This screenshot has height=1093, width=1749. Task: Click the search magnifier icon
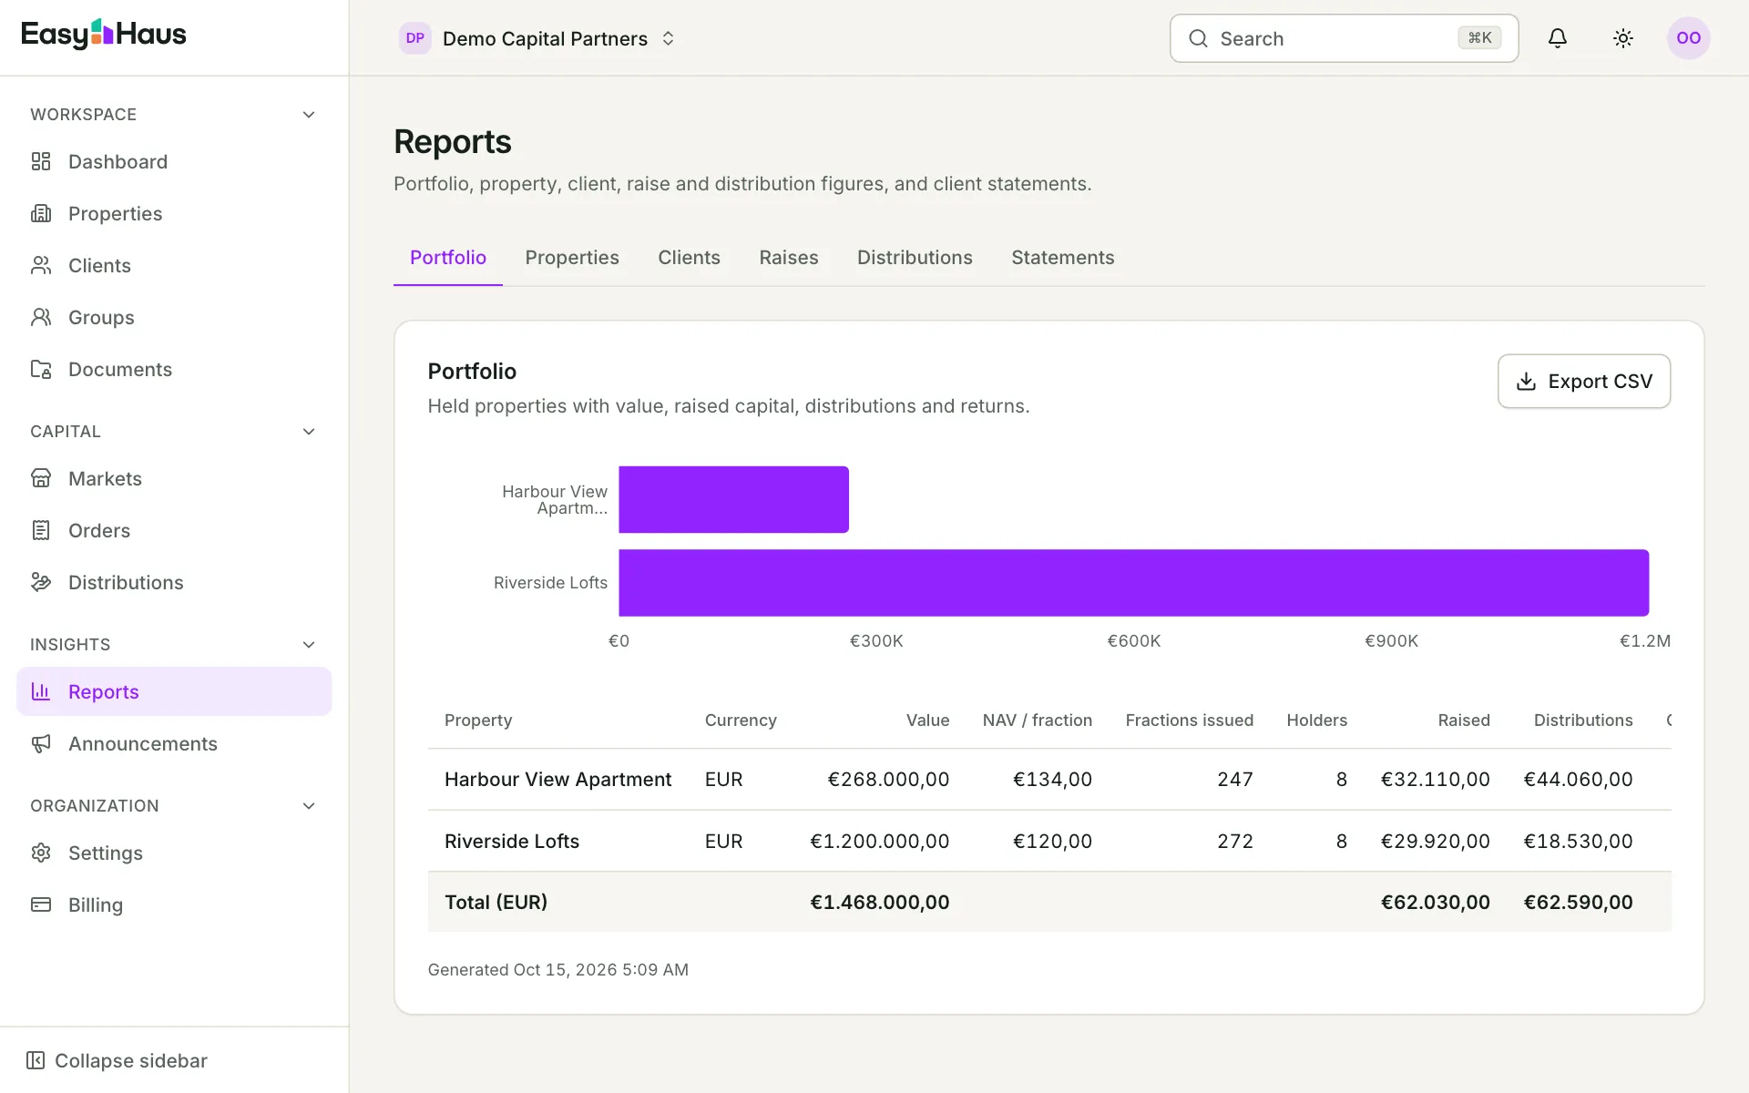tap(1199, 38)
